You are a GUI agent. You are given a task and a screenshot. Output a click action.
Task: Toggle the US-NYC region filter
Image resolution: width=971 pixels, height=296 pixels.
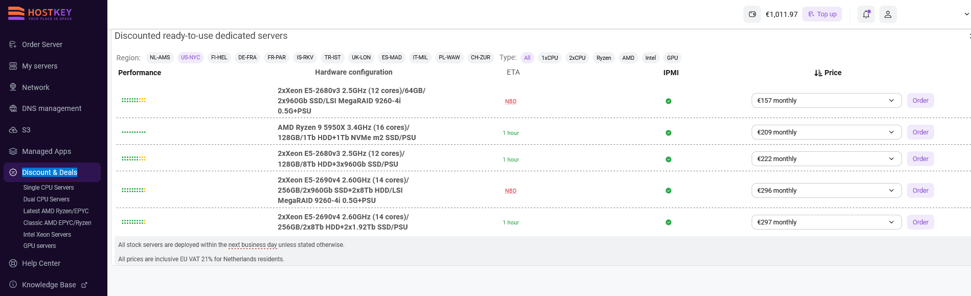point(190,58)
